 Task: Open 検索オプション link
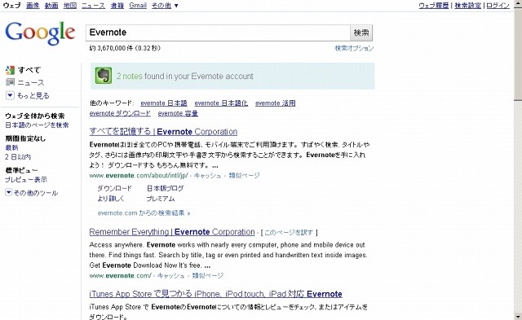(x=354, y=48)
